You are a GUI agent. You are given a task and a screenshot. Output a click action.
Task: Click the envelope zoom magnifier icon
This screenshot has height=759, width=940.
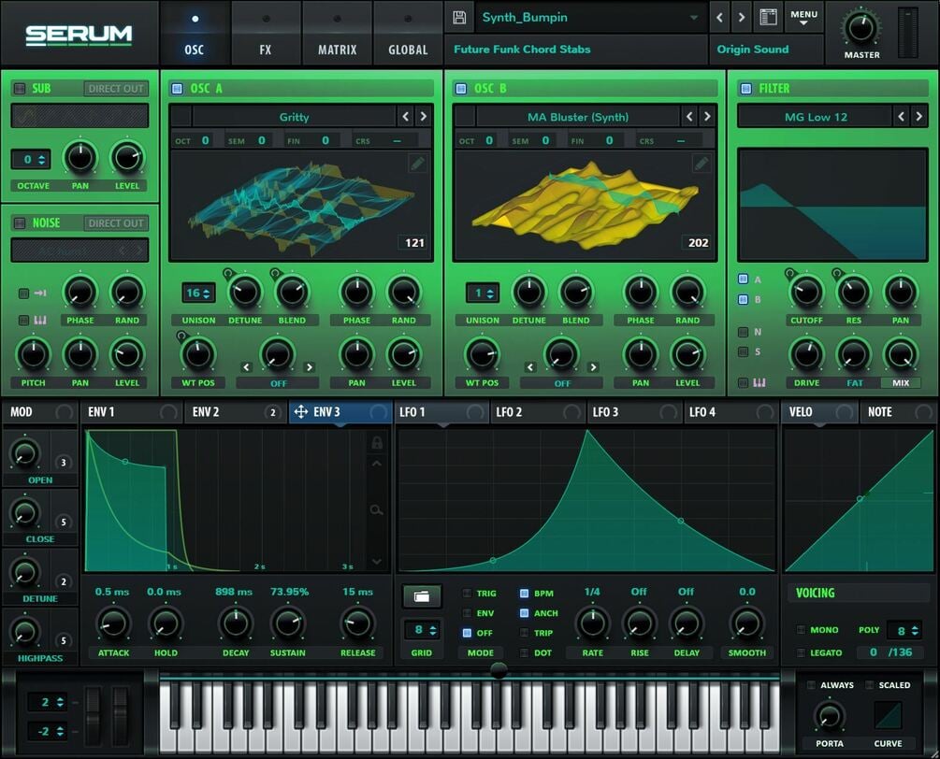pyautogui.click(x=377, y=510)
